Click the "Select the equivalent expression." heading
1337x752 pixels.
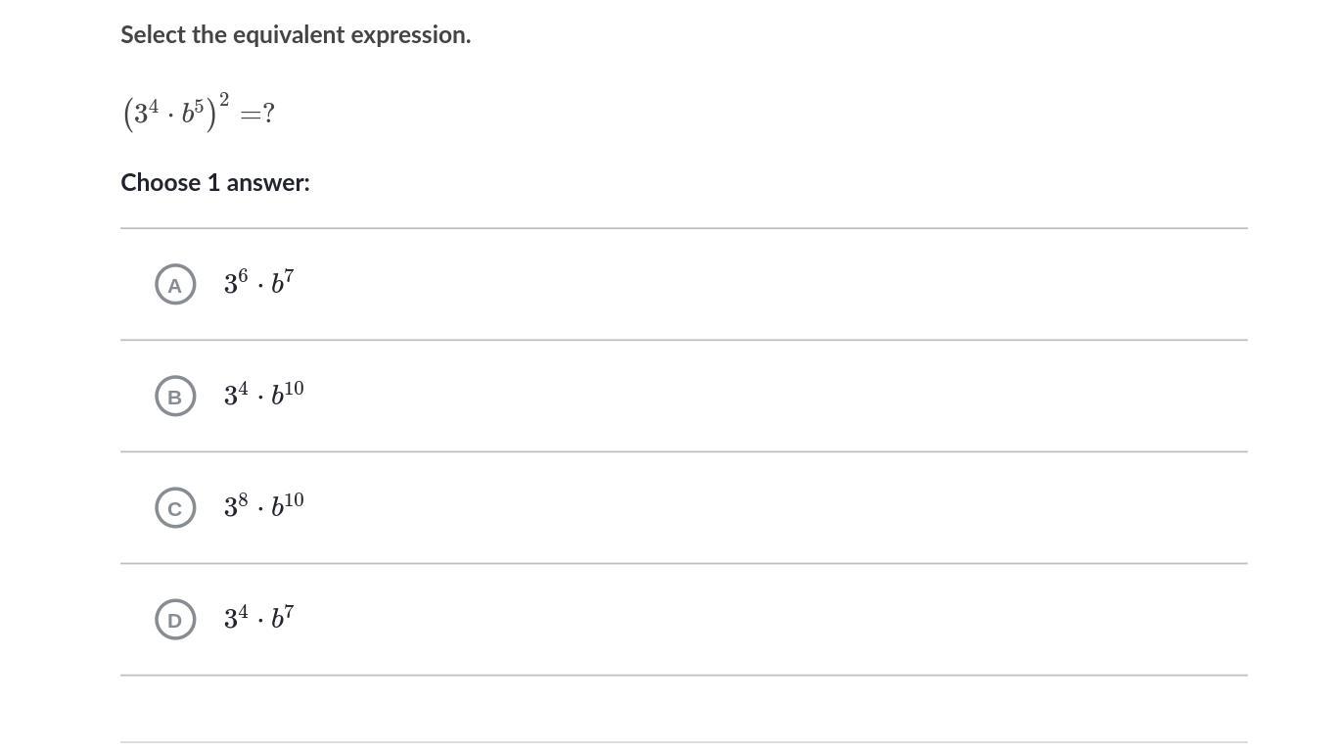coord(296,35)
